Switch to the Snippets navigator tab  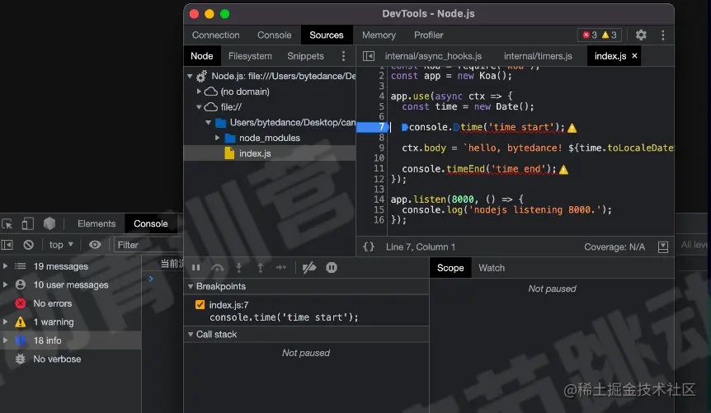306,56
